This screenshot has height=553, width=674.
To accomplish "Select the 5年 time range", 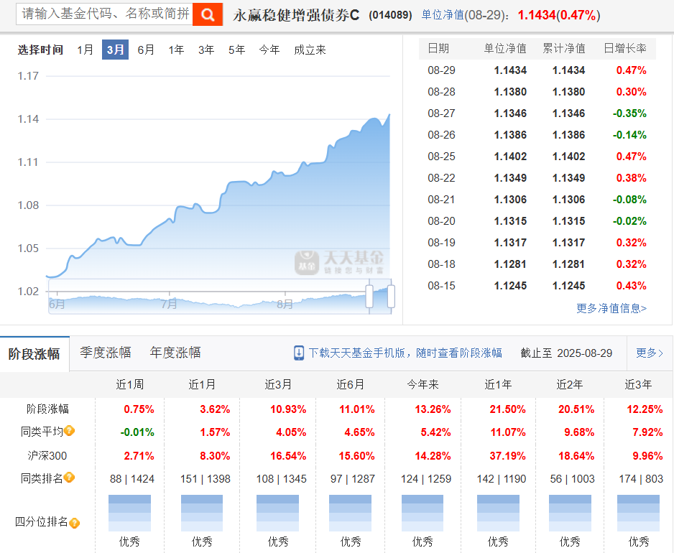I will (237, 50).
